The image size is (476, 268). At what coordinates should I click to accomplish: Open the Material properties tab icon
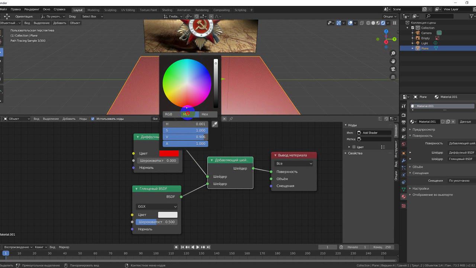(x=403, y=197)
